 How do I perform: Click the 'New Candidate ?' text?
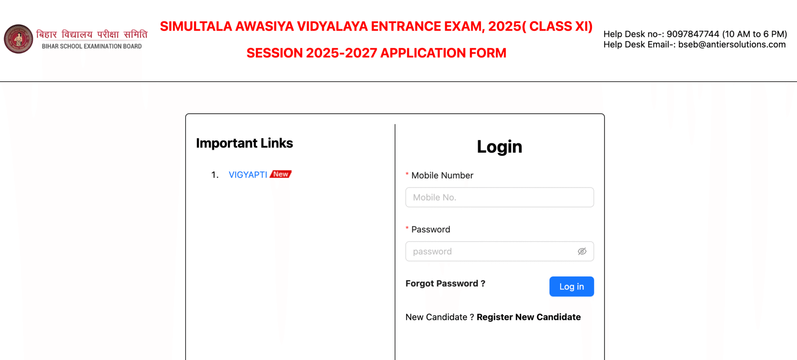(439, 317)
